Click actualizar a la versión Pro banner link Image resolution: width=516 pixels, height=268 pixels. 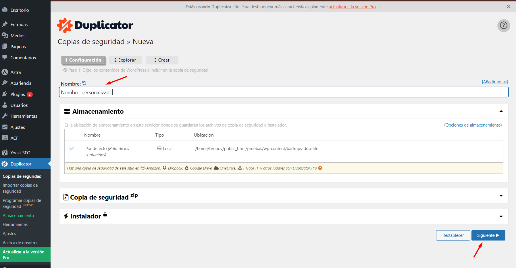353,7
